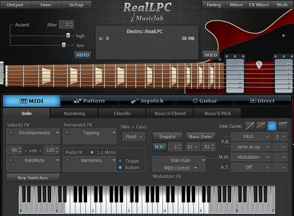
Task: Select the Harmony tab
Action: click(x=74, y=113)
